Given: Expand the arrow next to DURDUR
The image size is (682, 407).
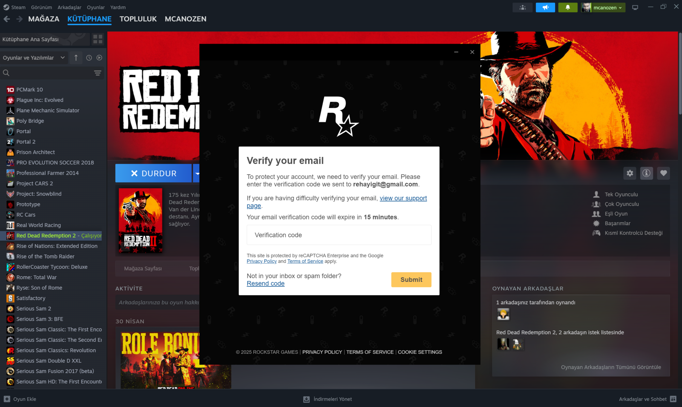Looking at the screenshot, I should (196, 173).
